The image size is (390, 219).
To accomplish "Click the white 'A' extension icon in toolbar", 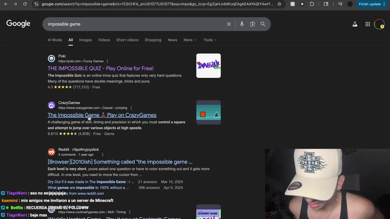I will 292,4.
